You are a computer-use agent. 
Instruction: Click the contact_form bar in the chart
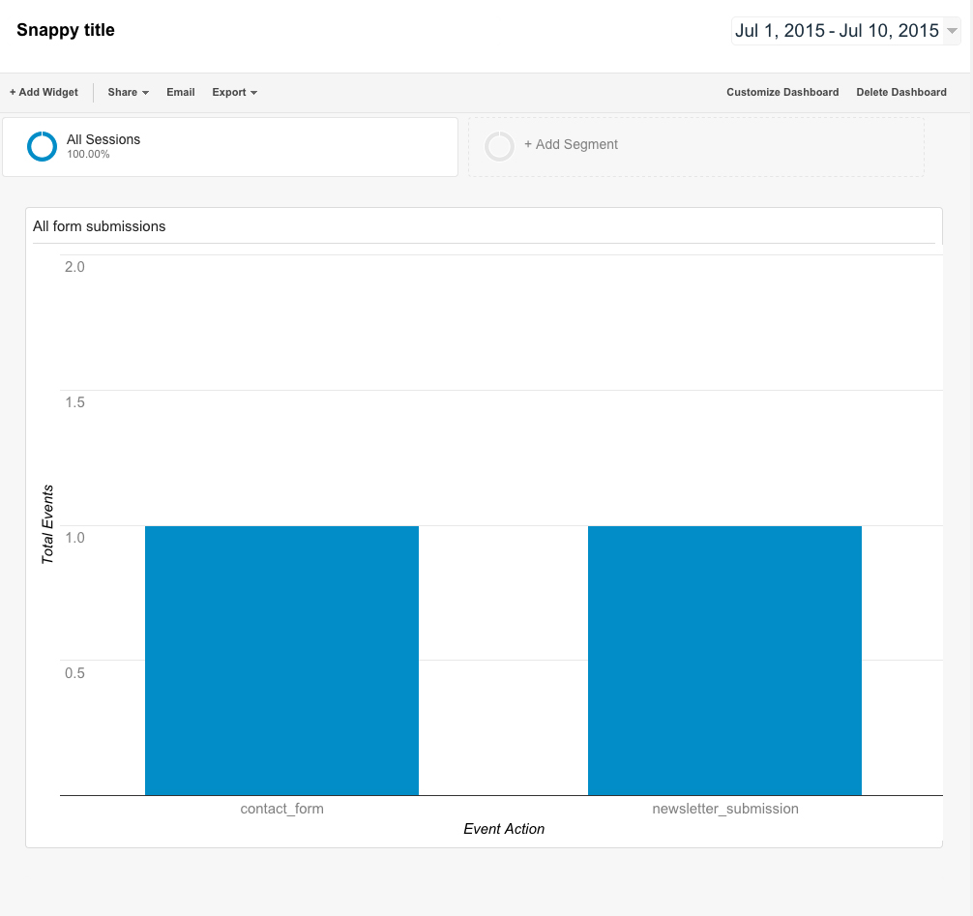(x=281, y=661)
